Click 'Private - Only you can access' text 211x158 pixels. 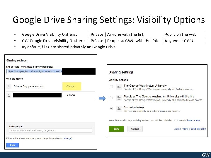point(29,86)
